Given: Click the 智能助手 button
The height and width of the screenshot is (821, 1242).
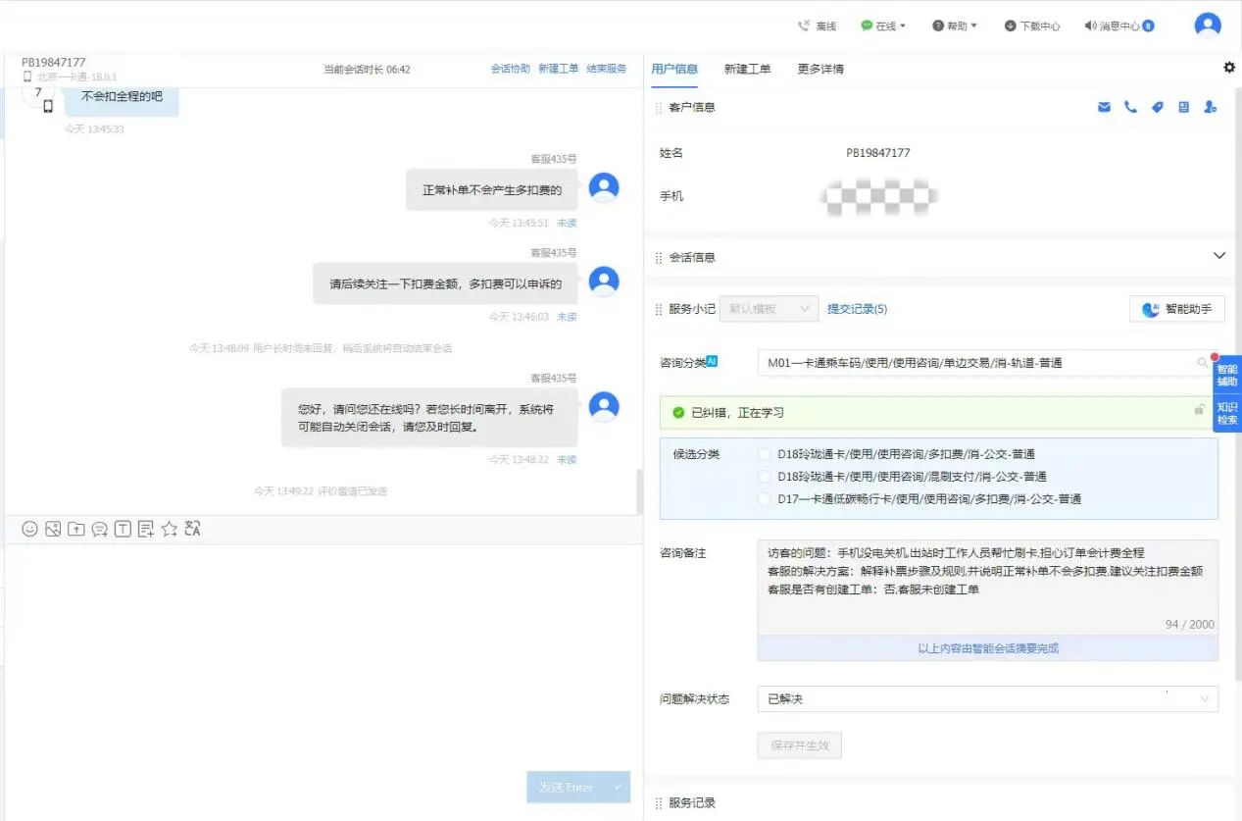Looking at the screenshot, I should [x=1176, y=309].
